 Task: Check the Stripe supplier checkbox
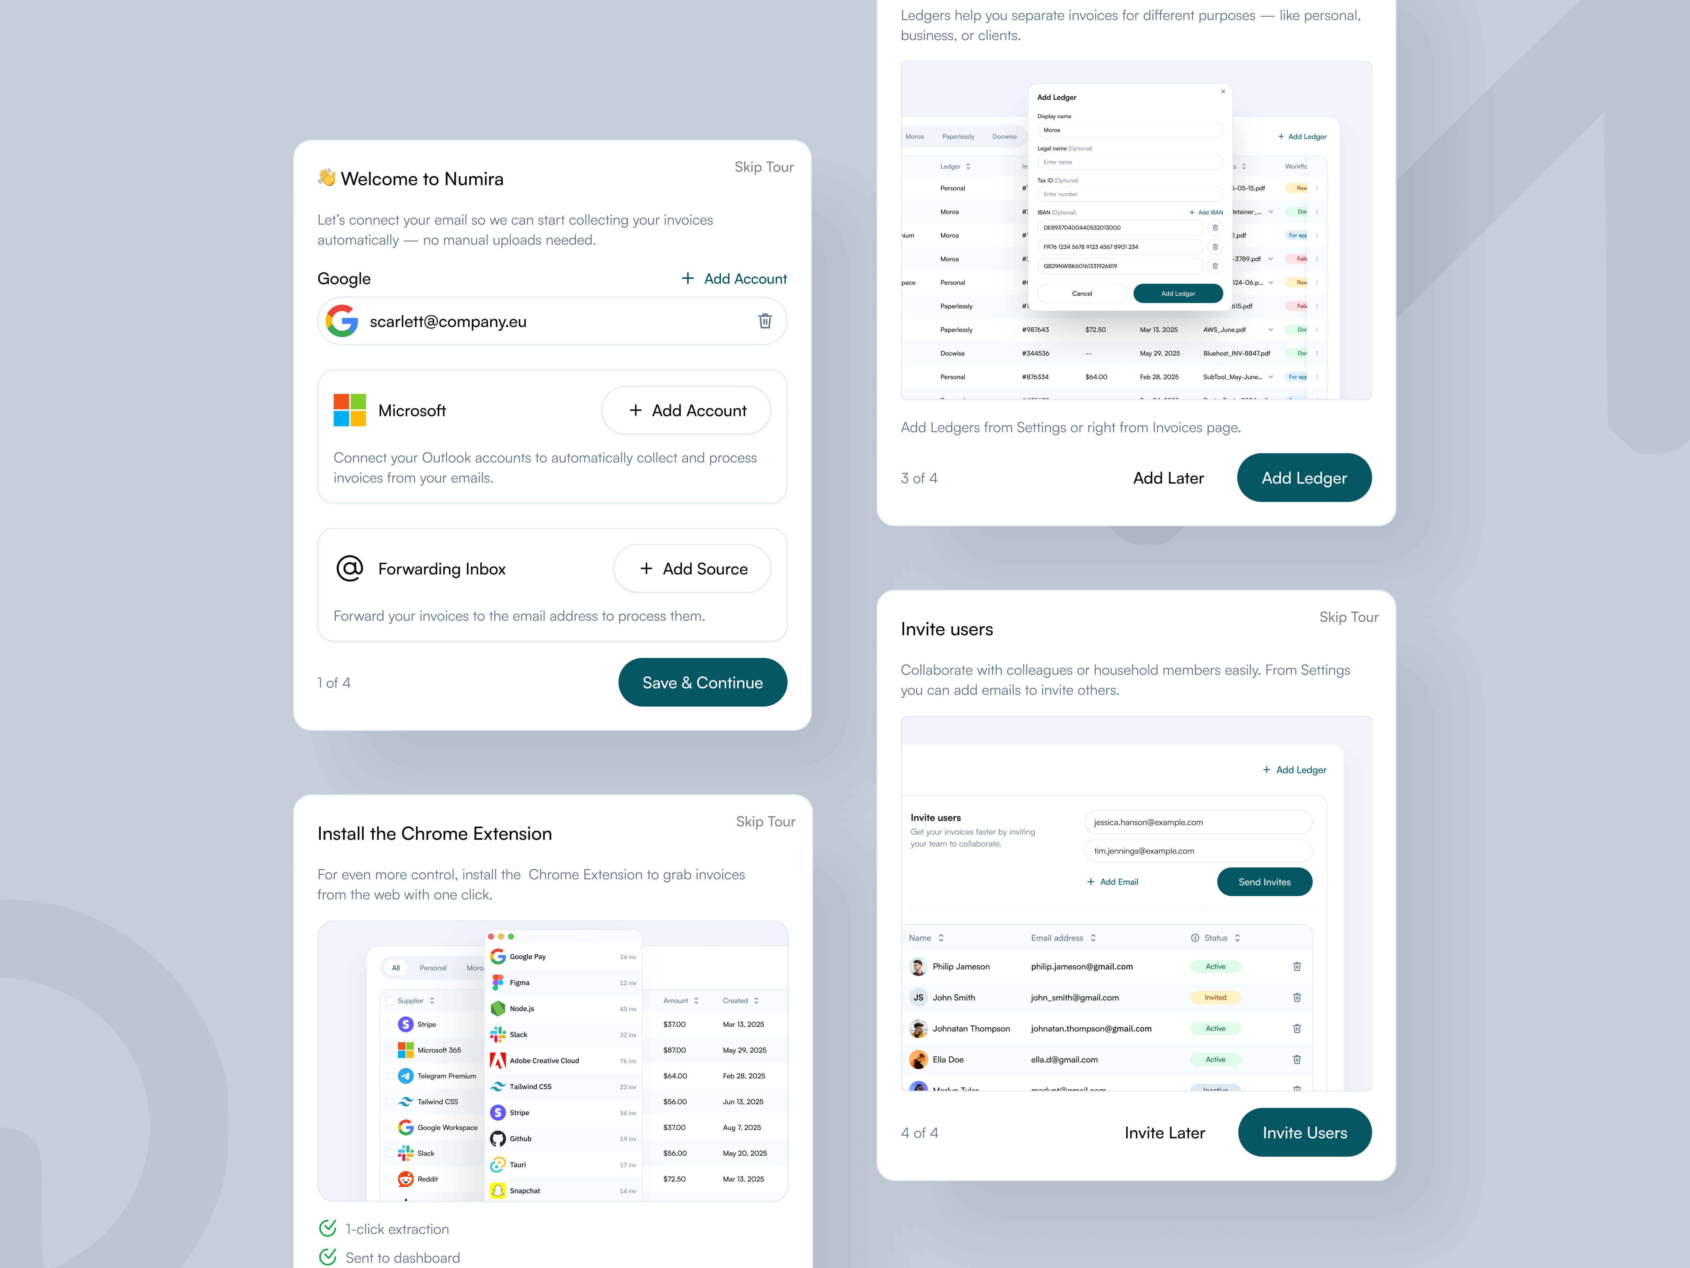point(390,1024)
